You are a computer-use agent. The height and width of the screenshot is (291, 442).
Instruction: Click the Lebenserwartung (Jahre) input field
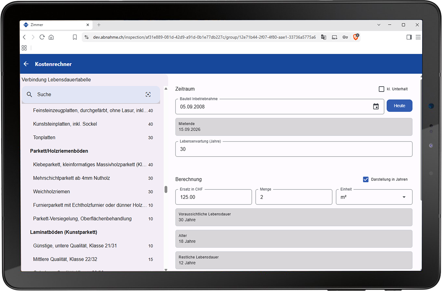pos(294,149)
